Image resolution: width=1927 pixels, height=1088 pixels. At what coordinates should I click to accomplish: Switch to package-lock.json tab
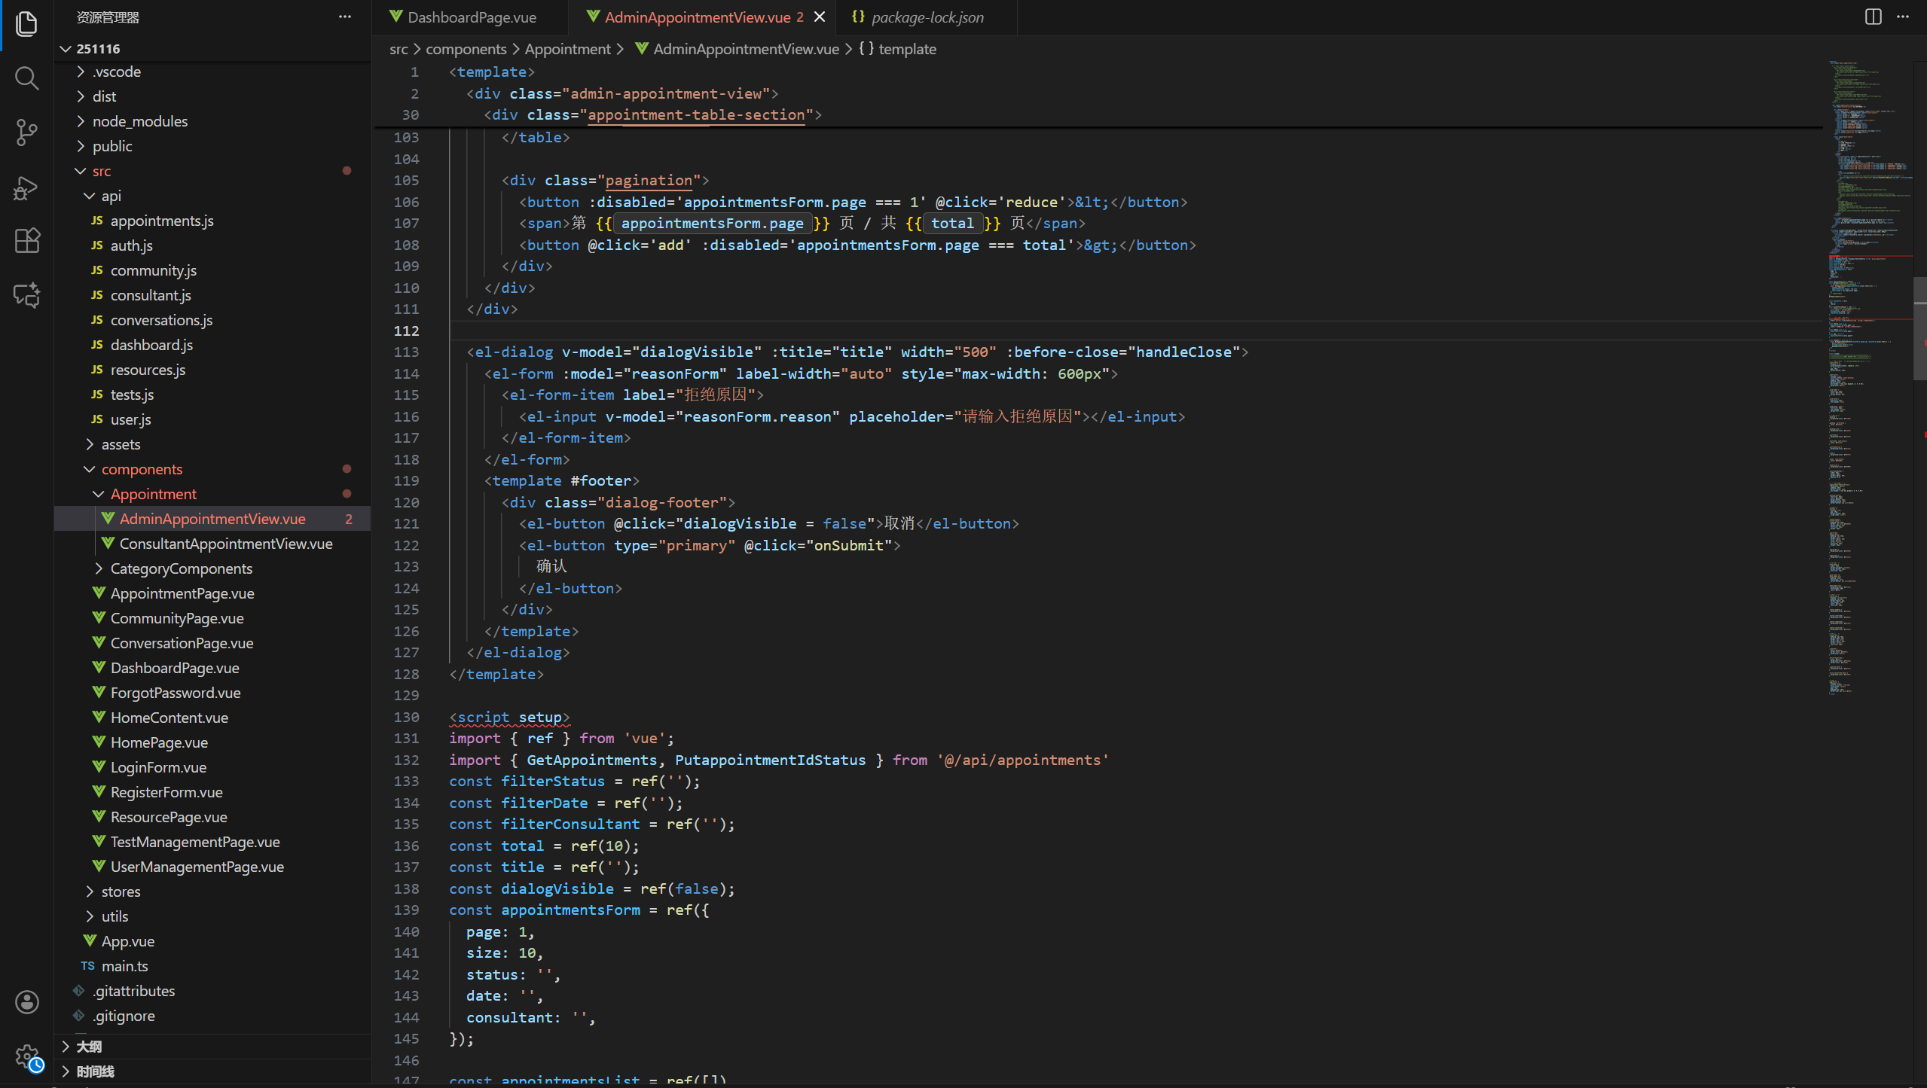coord(927,17)
